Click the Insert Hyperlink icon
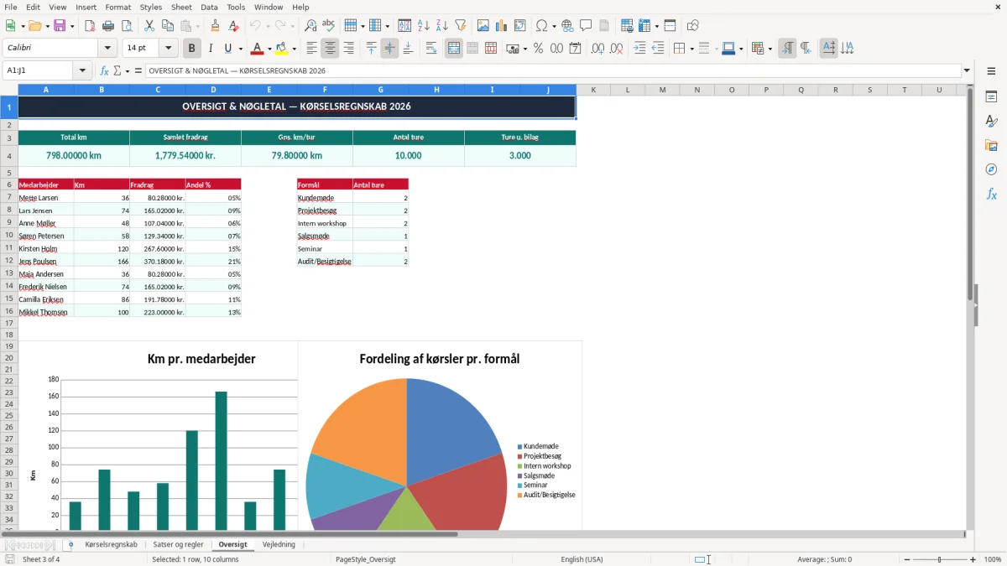The image size is (1007, 566). (567, 26)
